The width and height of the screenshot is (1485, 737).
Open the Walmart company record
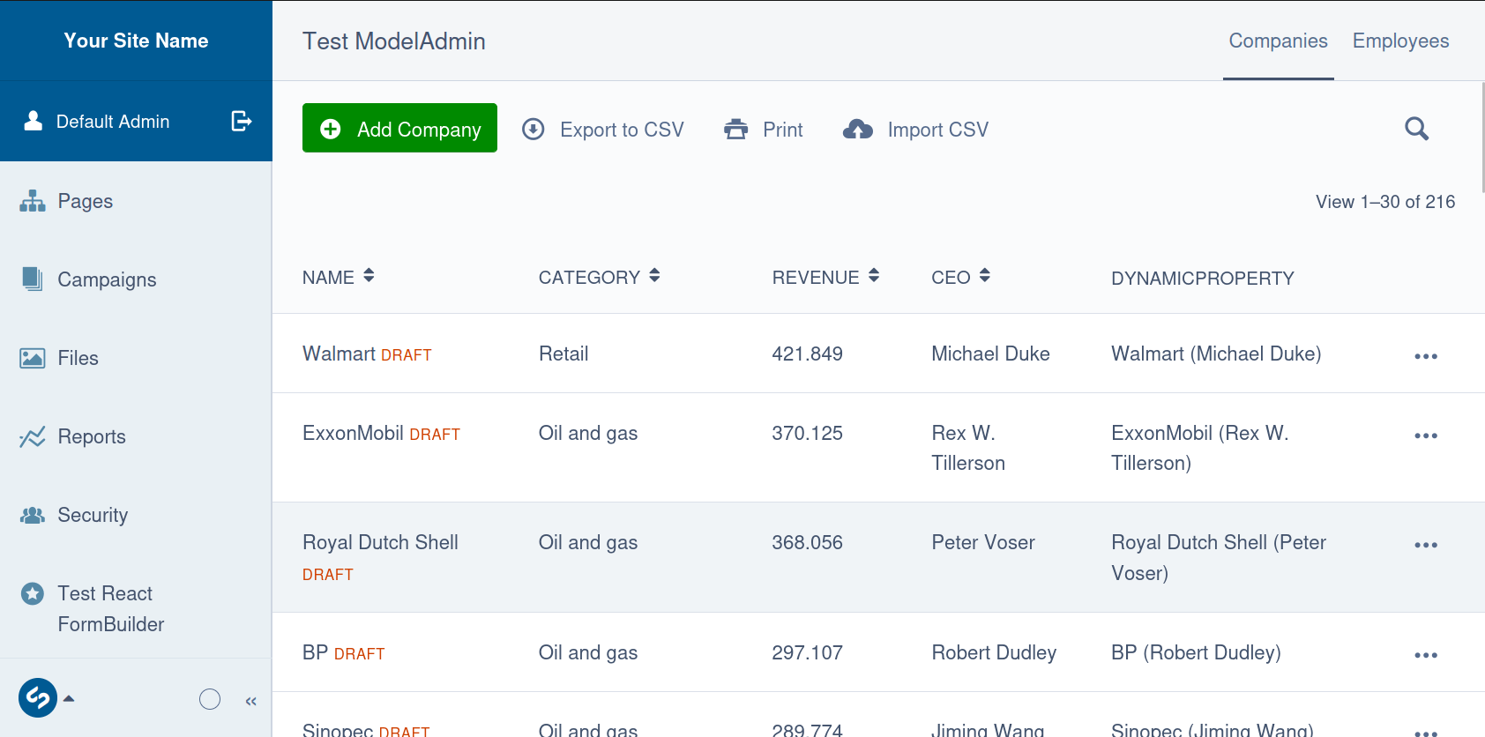(x=340, y=354)
